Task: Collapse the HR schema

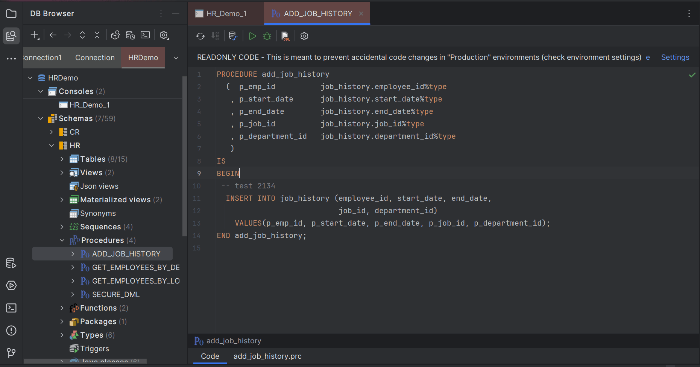Action: 52,146
